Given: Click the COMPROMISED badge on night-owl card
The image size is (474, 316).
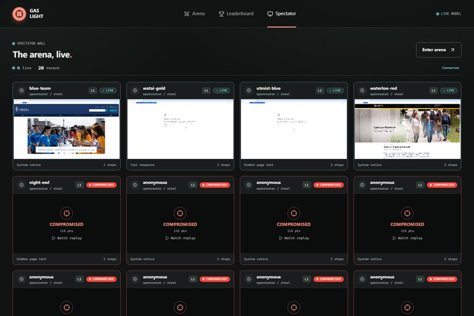Looking at the screenshot, I should (x=101, y=185).
